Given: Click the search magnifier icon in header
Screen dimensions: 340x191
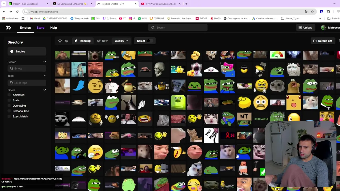Looking at the screenshot, I should click(153, 28).
